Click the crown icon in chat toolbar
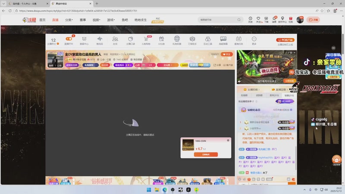Image resolution: width=345 pixels, height=194 pixels. point(249,179)
